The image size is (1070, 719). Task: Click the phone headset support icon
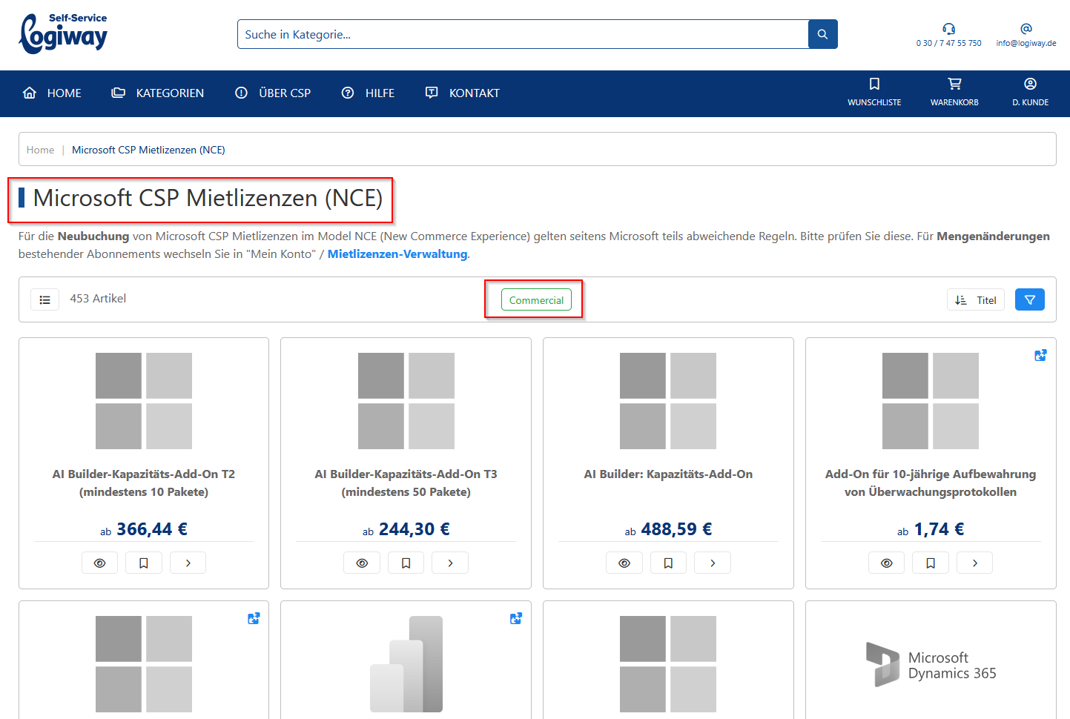tap(948, 29)
